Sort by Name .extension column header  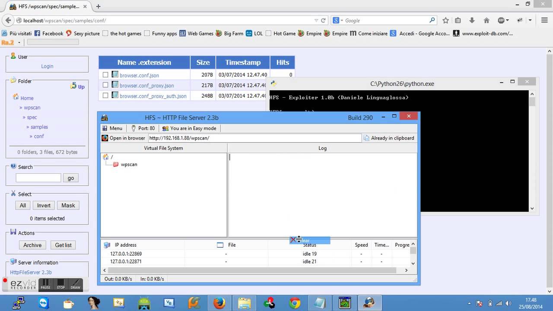144,62
